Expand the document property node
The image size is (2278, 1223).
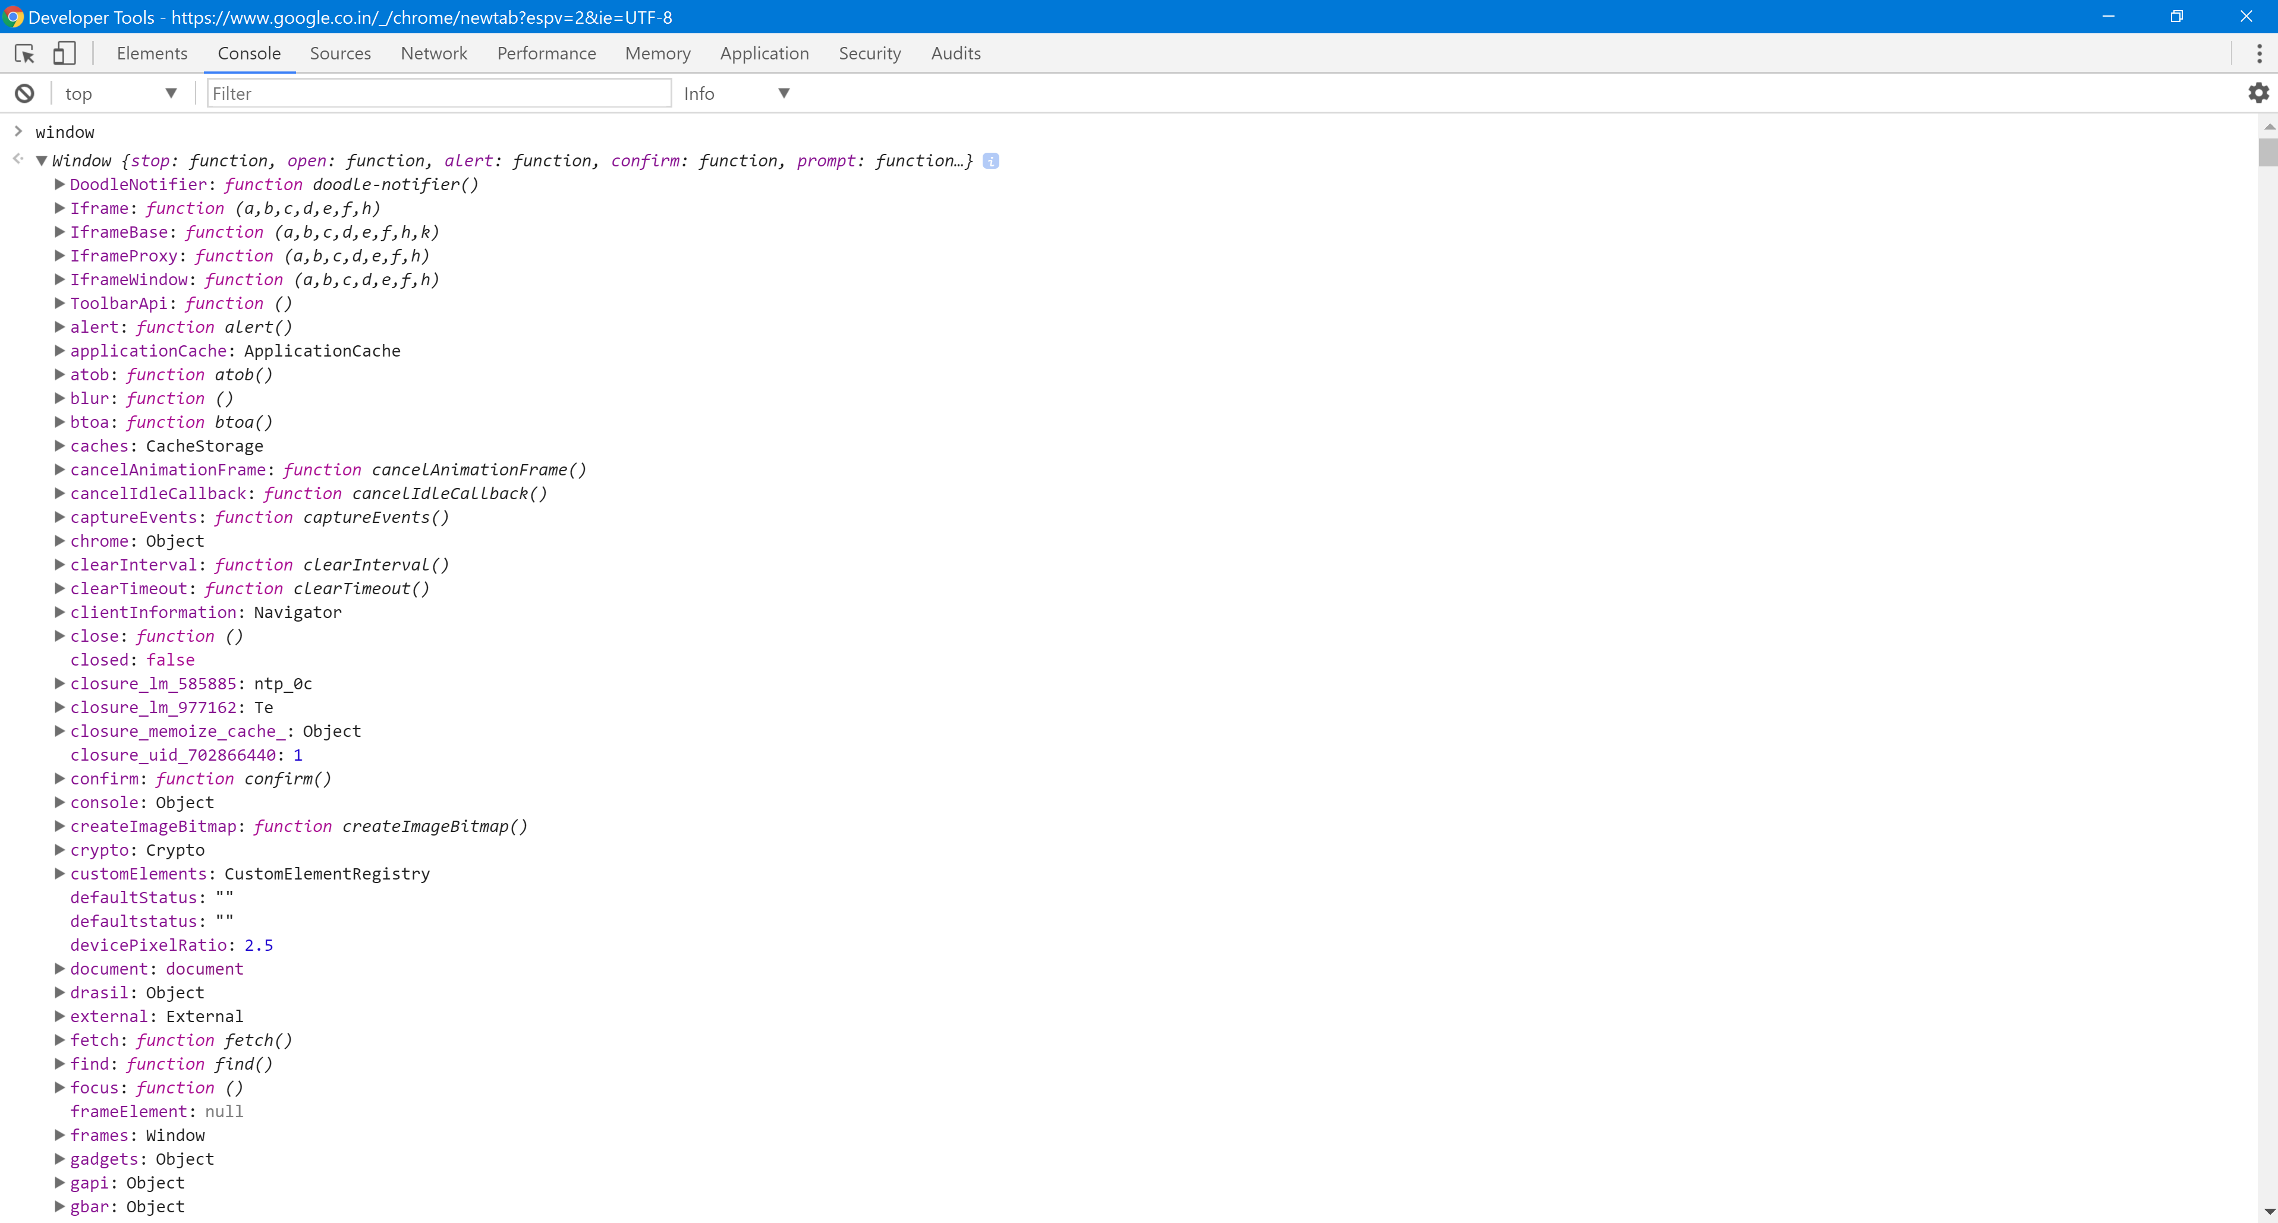click(59, 969)
